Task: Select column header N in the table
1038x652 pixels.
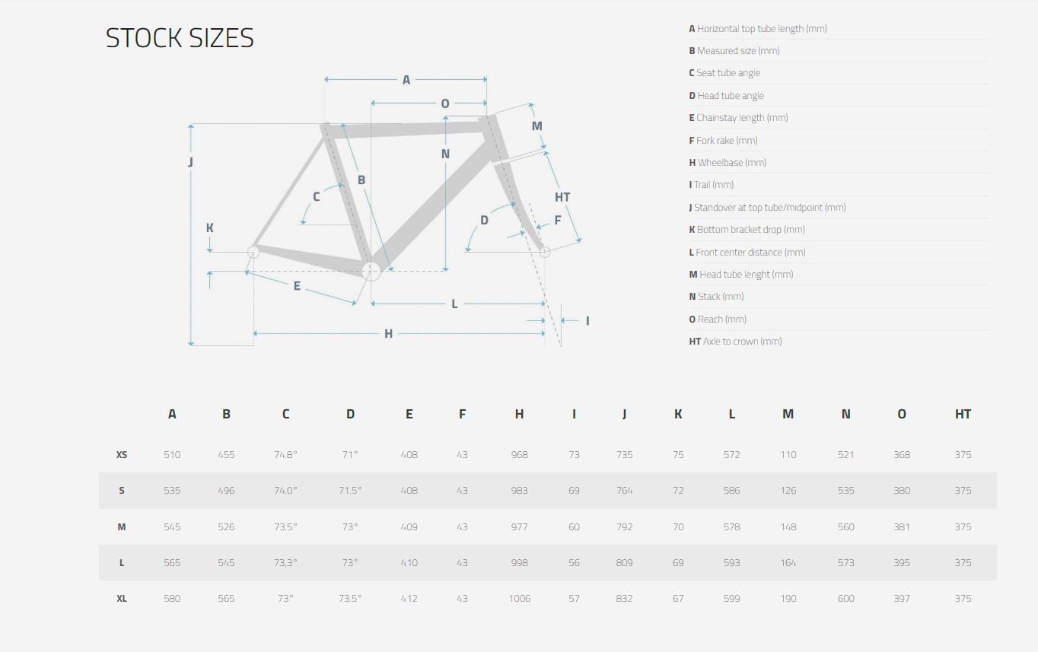Action: pos(845,414)
